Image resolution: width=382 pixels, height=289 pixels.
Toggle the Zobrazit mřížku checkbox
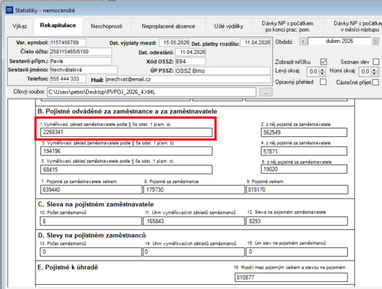(x=324, y=62)
